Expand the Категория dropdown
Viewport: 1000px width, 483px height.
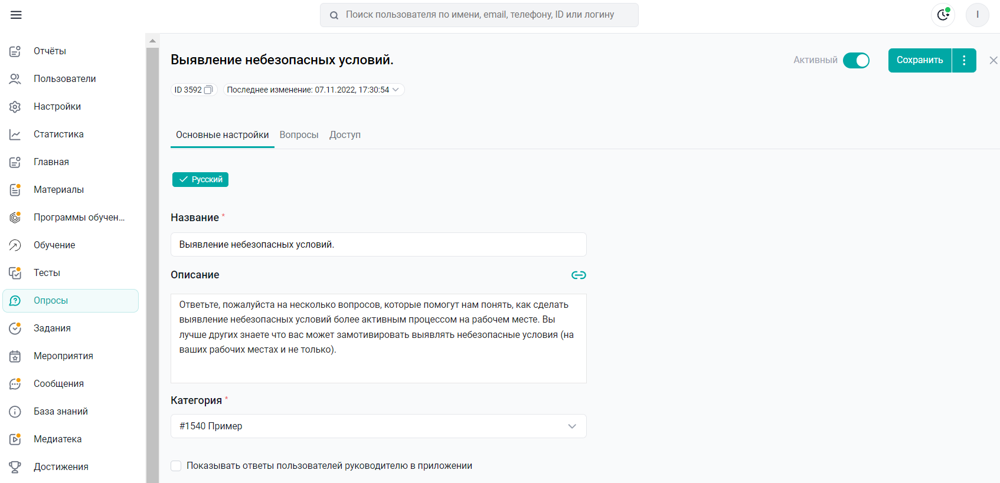pos(378,426)
